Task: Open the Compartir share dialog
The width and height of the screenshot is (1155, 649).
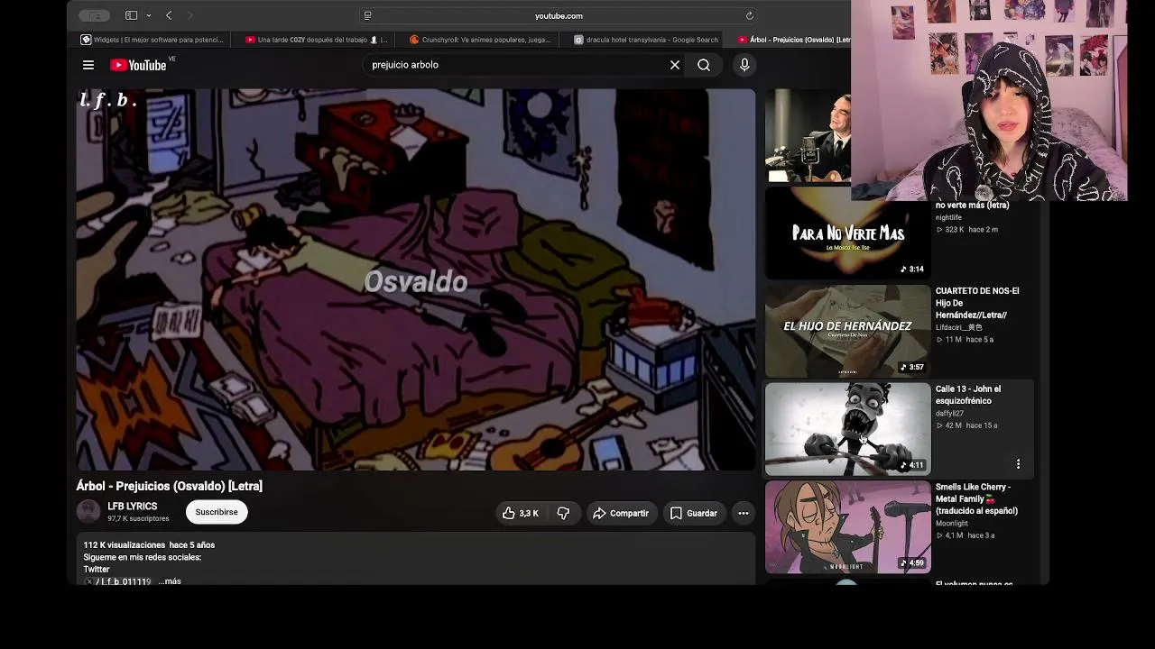Action: [621, 513]
